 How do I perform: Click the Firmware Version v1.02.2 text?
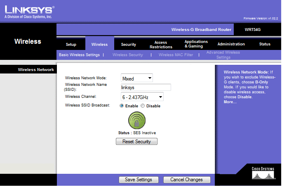pyautogui.click(x=261, y=19)
